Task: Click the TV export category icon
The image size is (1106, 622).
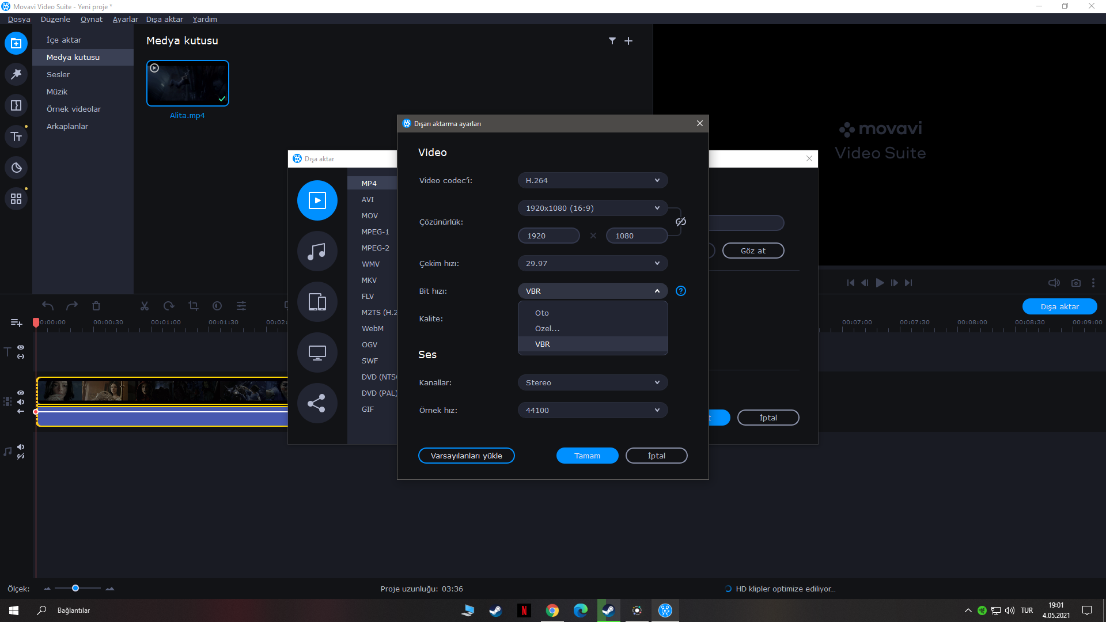Action: click(317, 352)
